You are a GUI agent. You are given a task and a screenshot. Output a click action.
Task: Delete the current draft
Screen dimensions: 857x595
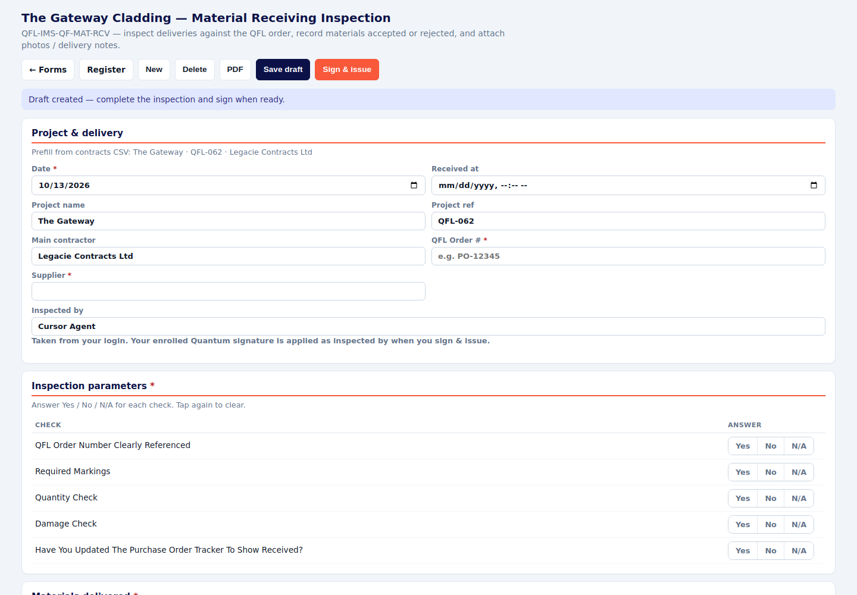click(195, 70)
